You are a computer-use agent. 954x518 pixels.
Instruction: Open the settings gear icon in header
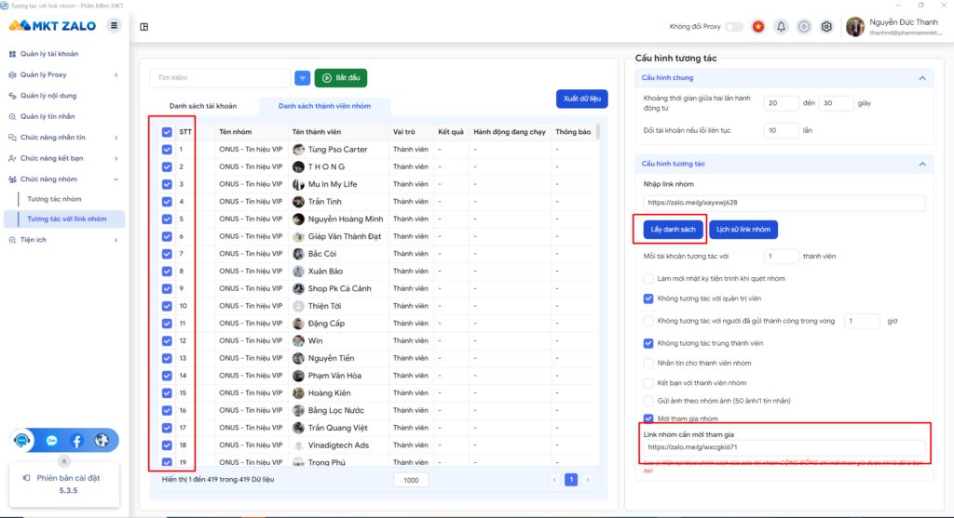click(825, 26)
